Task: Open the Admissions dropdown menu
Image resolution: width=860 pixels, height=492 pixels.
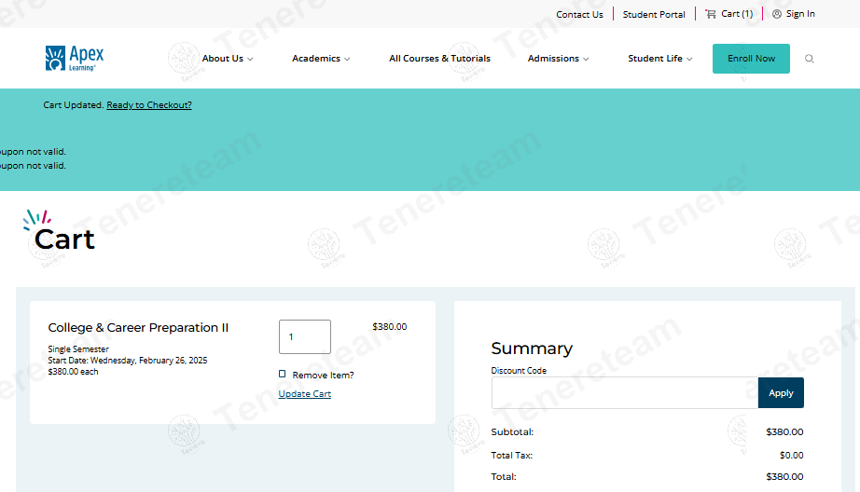Action: 558,59
